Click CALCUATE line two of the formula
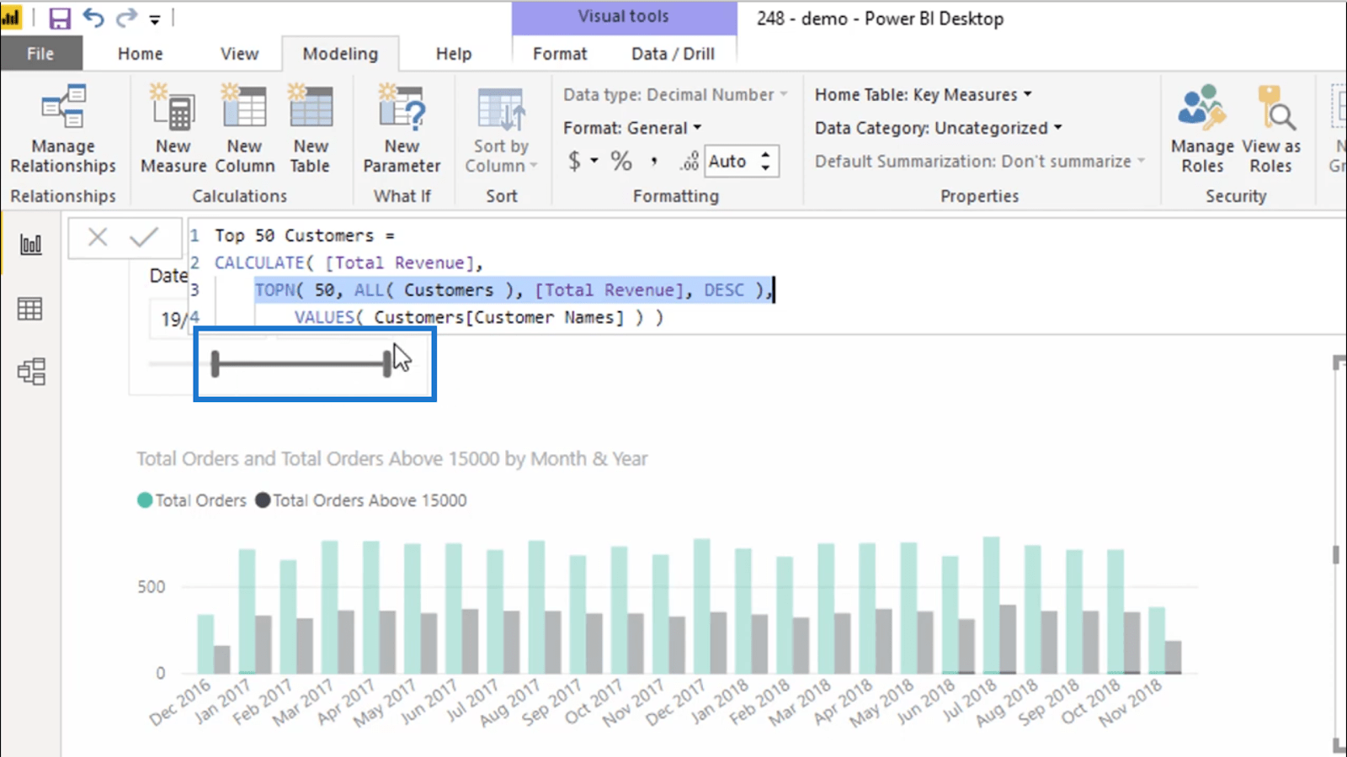The height and width of the screenshot is (757, 1347). [x=349, y=262]
